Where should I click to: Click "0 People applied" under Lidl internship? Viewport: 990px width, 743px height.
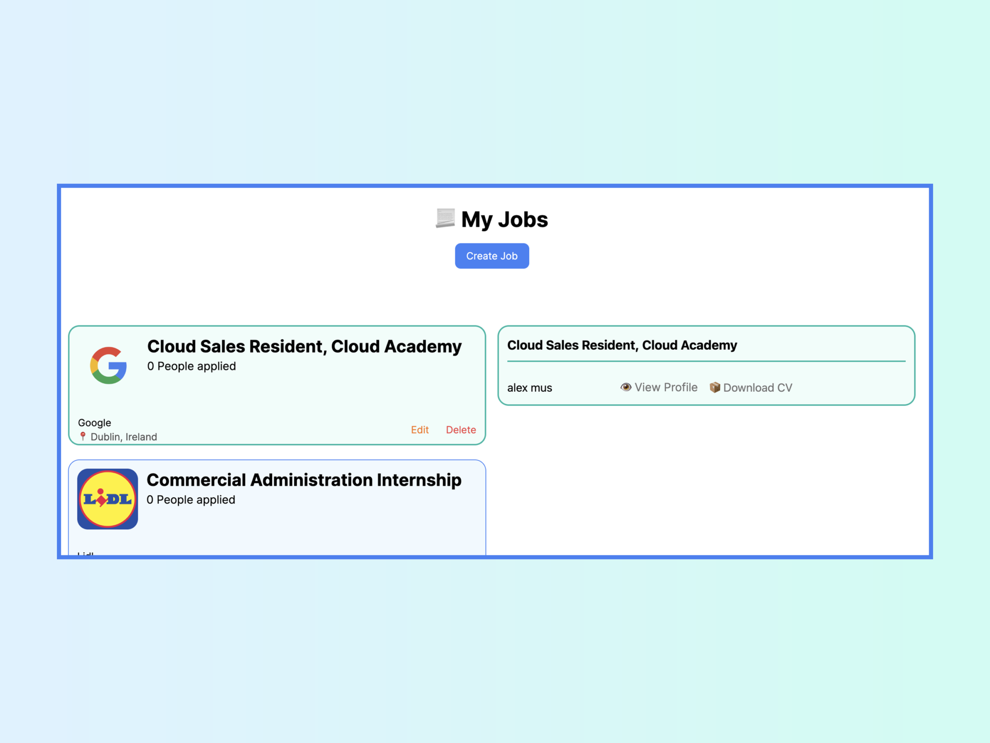(191, 500)
